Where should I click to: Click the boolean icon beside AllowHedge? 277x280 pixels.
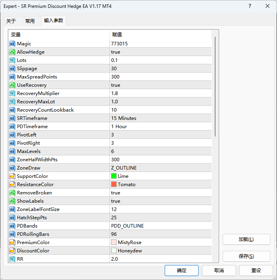[12, 52]
